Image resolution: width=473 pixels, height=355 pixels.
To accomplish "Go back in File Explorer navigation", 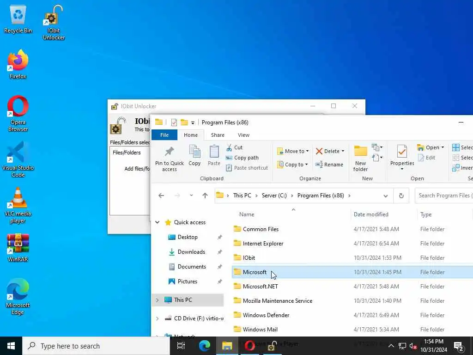I will coord(161,196).
